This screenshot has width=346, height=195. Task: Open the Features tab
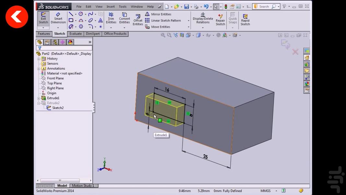point(43,33)
